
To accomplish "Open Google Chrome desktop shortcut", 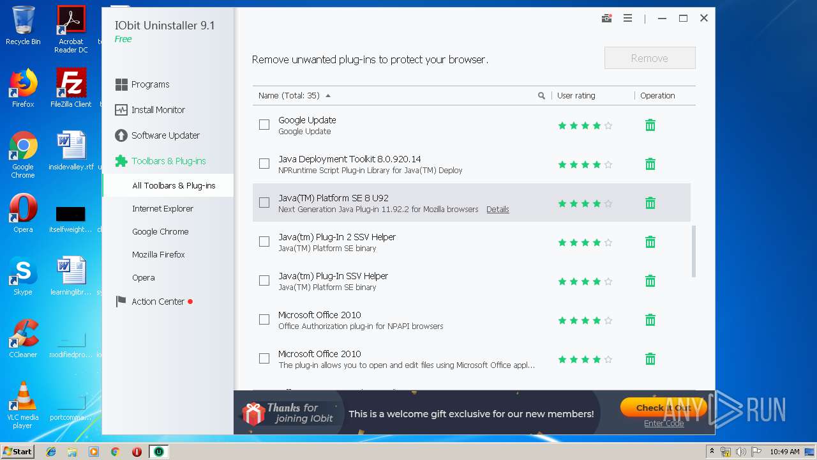I will (23, 155).
